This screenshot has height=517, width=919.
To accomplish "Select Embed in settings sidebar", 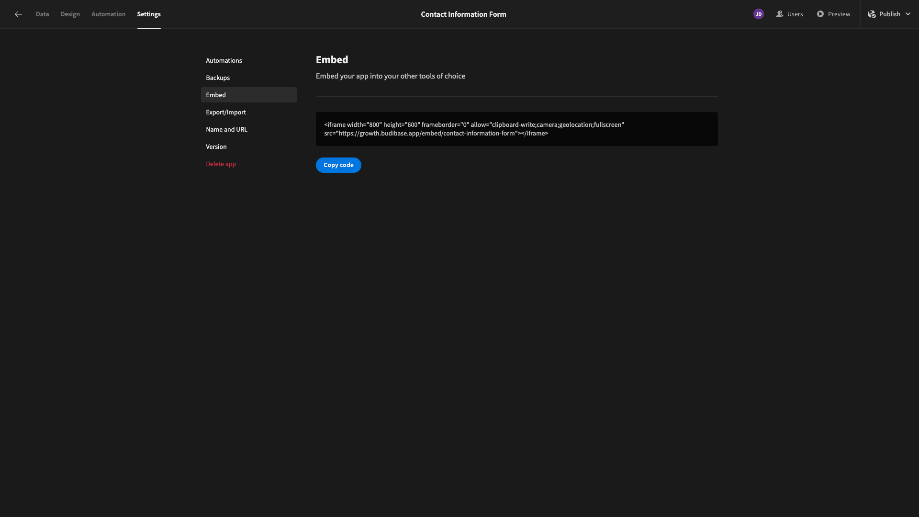I will pyautogui.click(x=249, y=95).
